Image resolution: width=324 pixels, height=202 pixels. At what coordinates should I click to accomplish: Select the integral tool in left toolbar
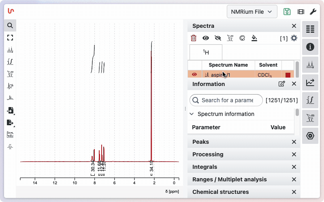tap(10, 62)
